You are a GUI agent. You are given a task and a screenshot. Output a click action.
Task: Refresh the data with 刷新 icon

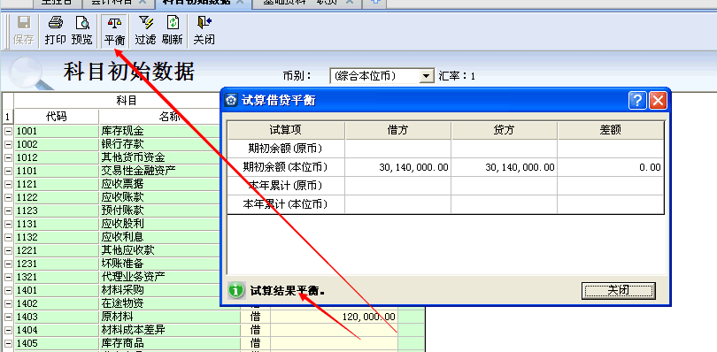click(x=173, y=31)
